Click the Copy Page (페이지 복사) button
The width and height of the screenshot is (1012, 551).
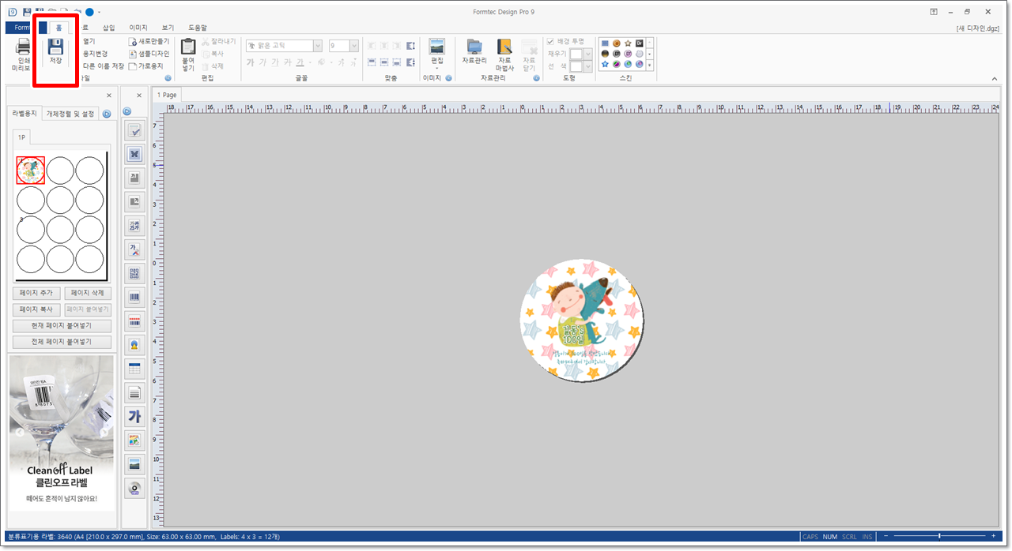[36, 309]
